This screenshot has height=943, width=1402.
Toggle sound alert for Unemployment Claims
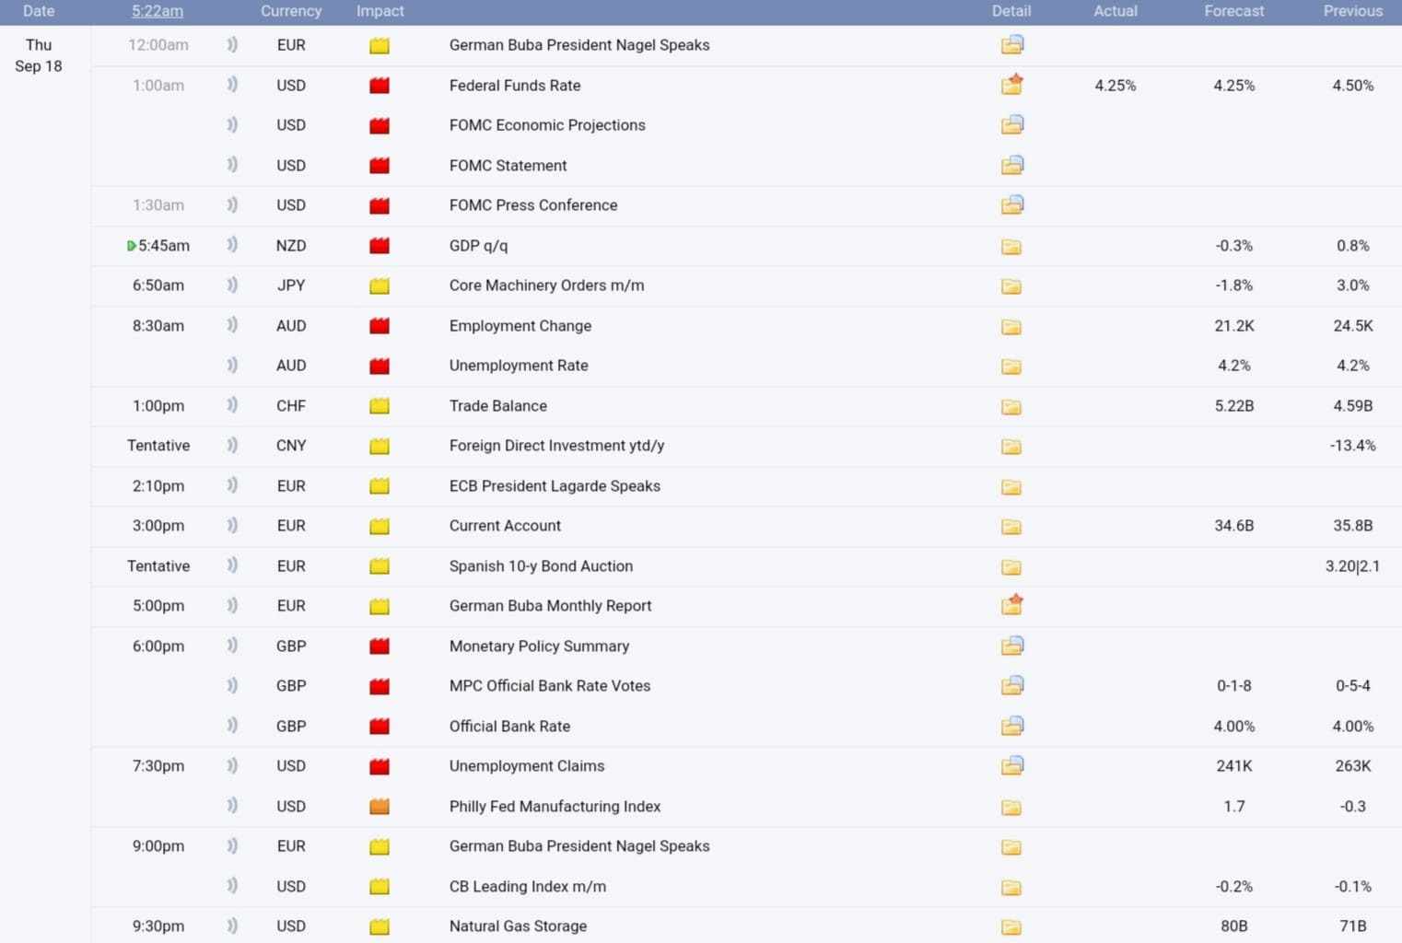tap(232, 766)
